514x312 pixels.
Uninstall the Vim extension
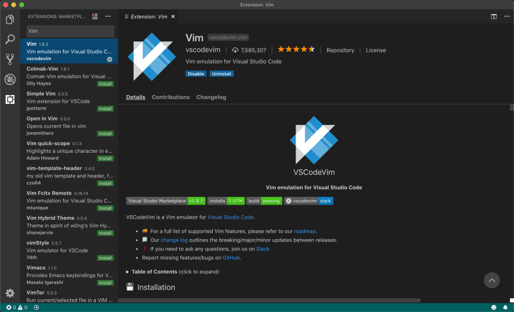[x=221, y=73]
